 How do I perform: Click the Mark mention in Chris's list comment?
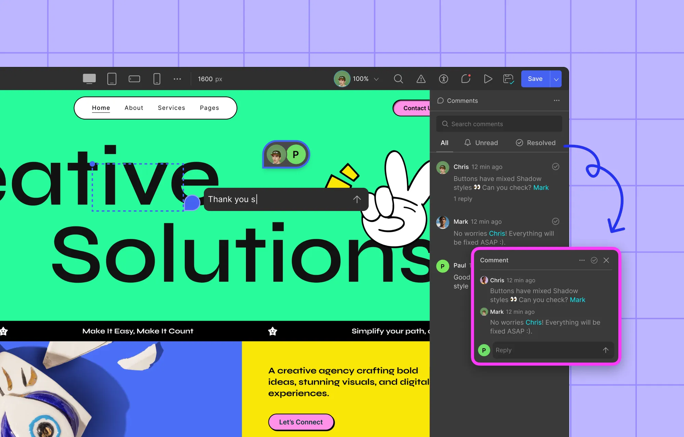pos(541,188)
